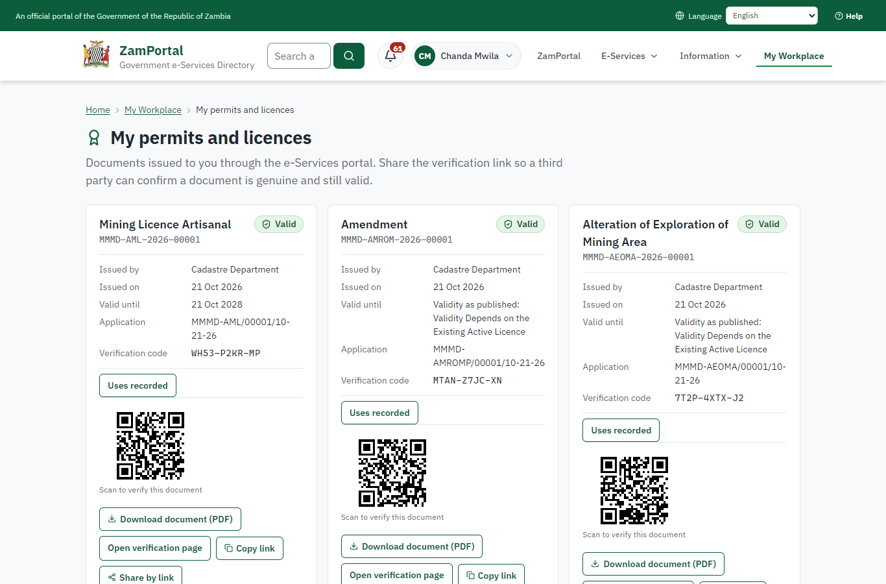Open QR code for Alteration of Exploration
Viewport: 886px width, 584px height.
click(634, 491)
